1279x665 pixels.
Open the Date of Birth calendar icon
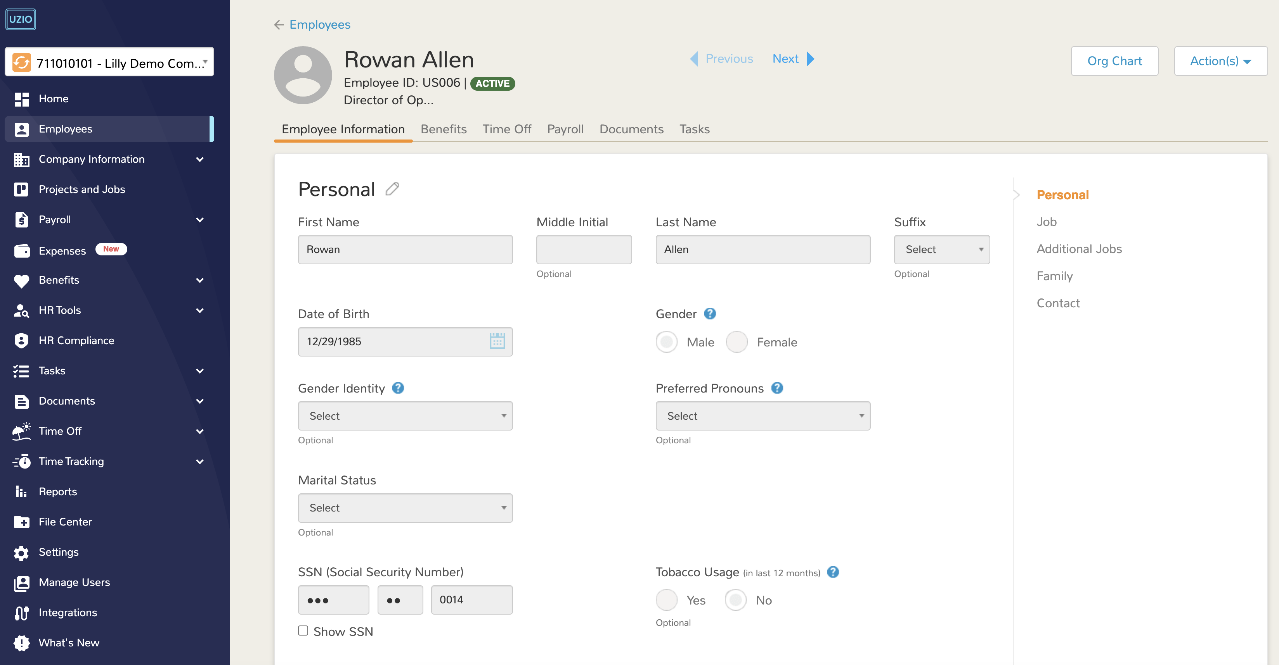pos(497,341)
